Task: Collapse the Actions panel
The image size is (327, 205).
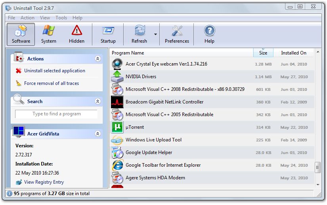Action: [x=98, y=58]
